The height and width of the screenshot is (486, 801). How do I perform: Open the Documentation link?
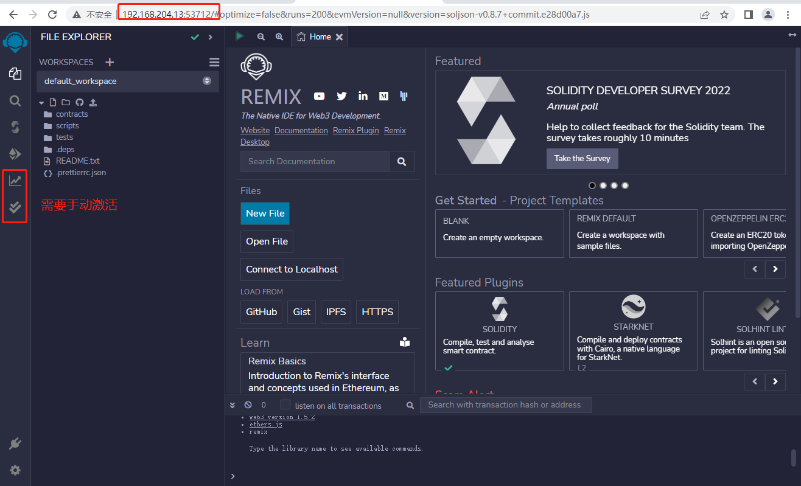(x=301, y=131)
